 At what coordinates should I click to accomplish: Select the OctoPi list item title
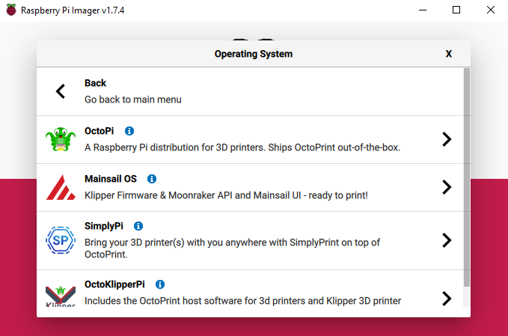tap(100, 131)
